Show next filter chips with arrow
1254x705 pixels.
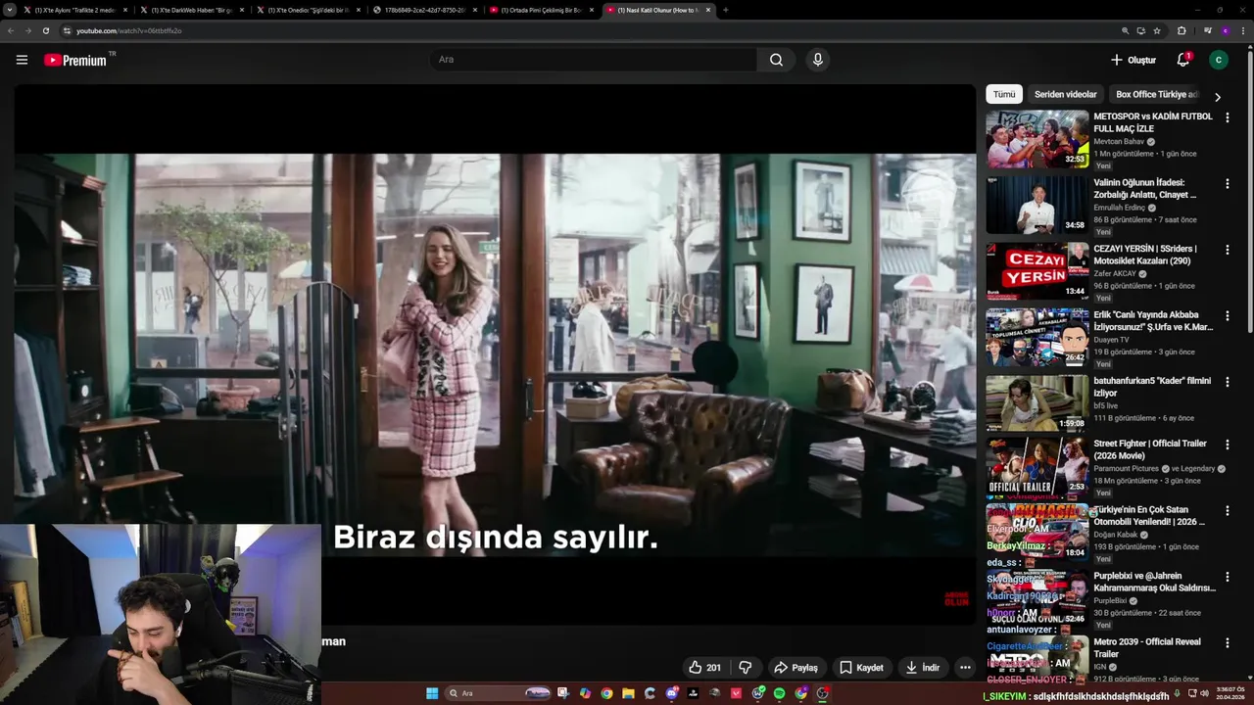click(1218, 97)
